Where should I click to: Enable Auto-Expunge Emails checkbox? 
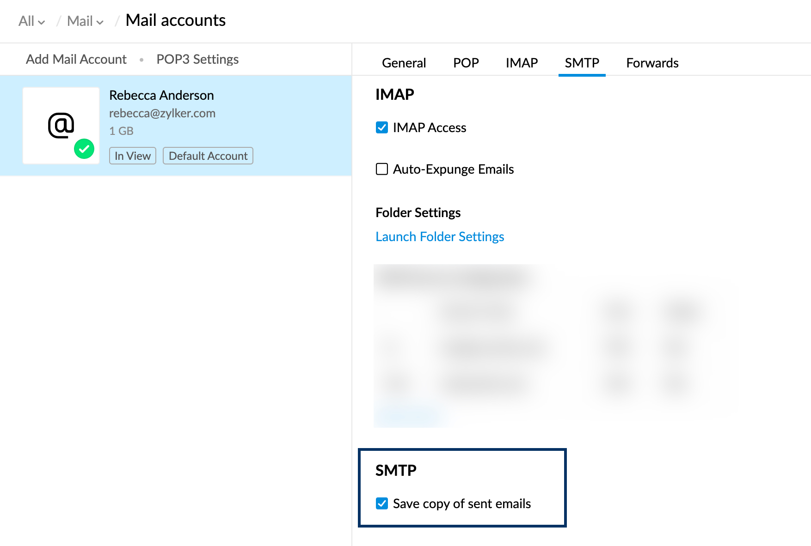[382, 169]
